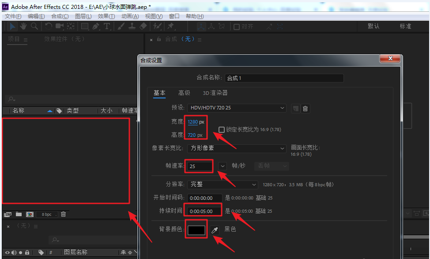Click the shy switch column icon in timeline

124,252
